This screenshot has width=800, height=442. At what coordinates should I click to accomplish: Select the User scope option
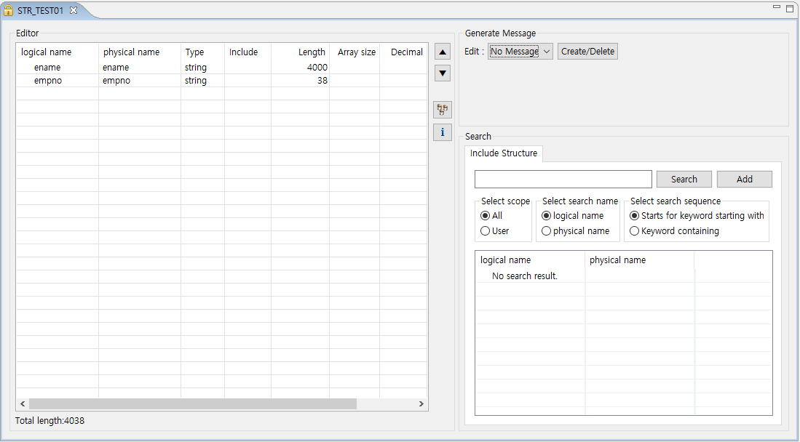click(x=486, y=231)
